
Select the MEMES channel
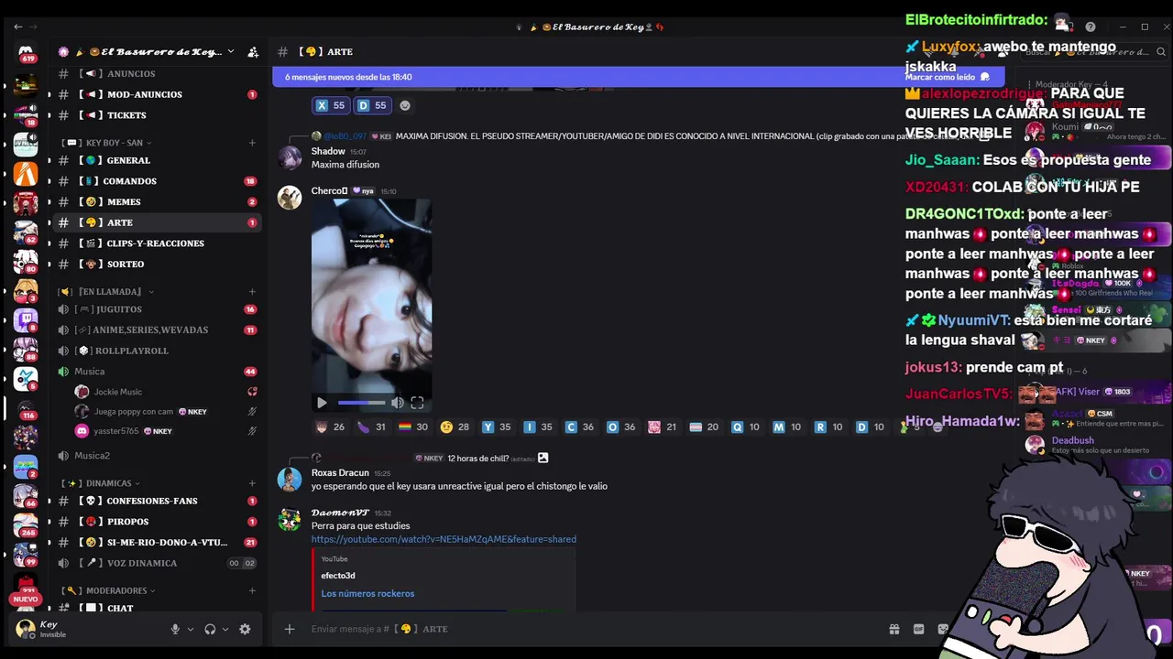(124, 201)
